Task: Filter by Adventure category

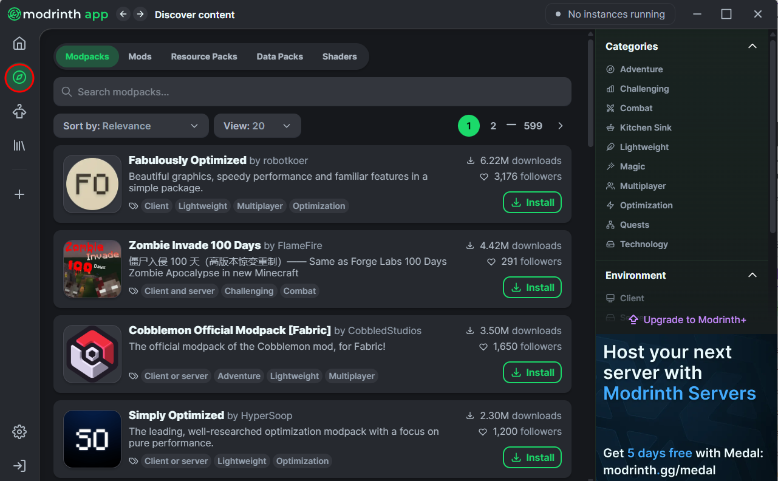Action: point(635,69)
